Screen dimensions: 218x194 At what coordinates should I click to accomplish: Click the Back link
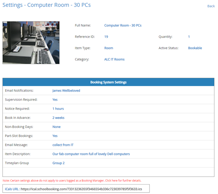[211, 6]
